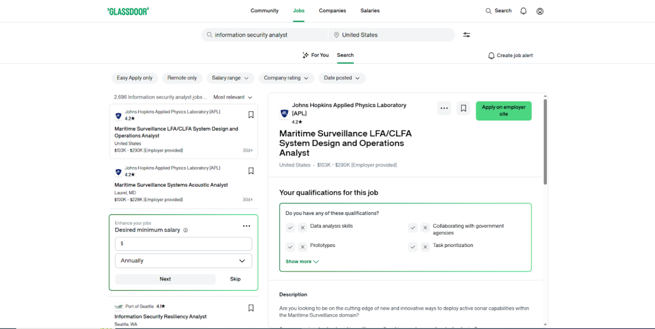Click the APL logo on the first job card
This screenshot has width=655, height=329.
coord(118,115)
